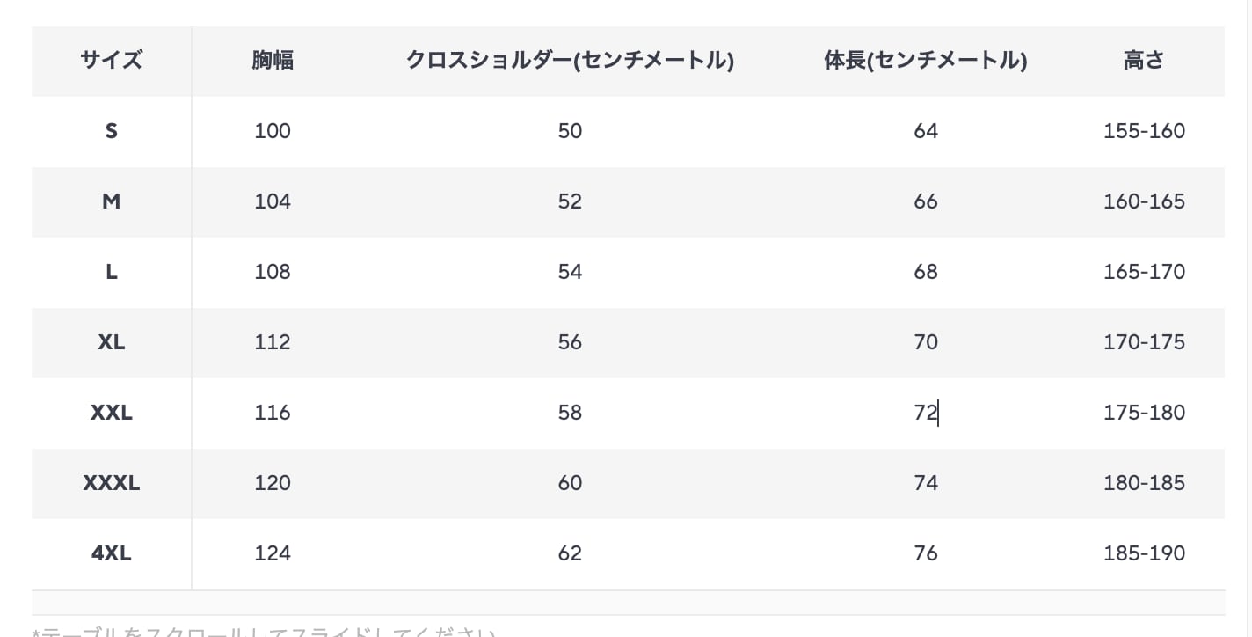Click the chest width value 112

272,342
